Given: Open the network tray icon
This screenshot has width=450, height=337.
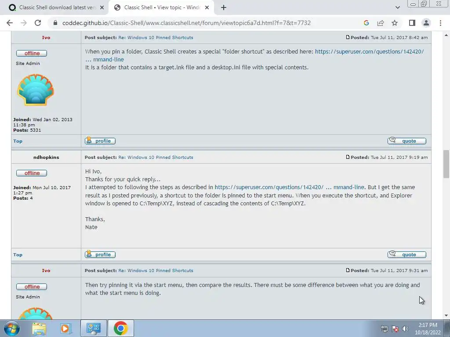Looking at the screenshot, I should [x=384, y=329].
